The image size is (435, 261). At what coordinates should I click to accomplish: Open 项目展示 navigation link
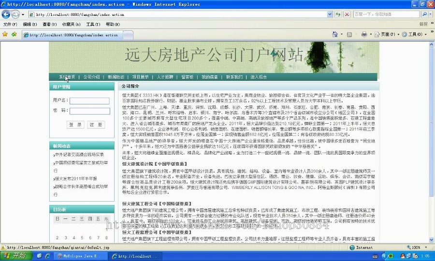point(140,77)
